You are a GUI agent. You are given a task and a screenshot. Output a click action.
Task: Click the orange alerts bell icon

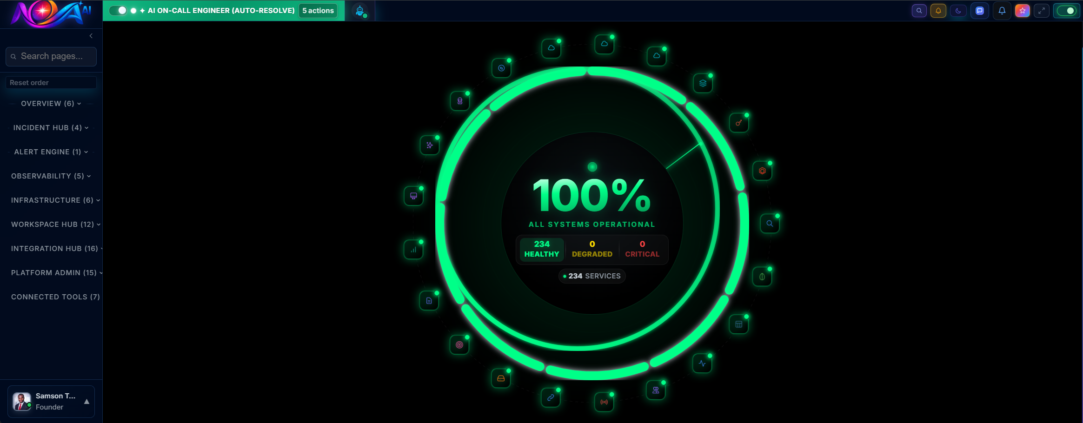coord(938,10)
